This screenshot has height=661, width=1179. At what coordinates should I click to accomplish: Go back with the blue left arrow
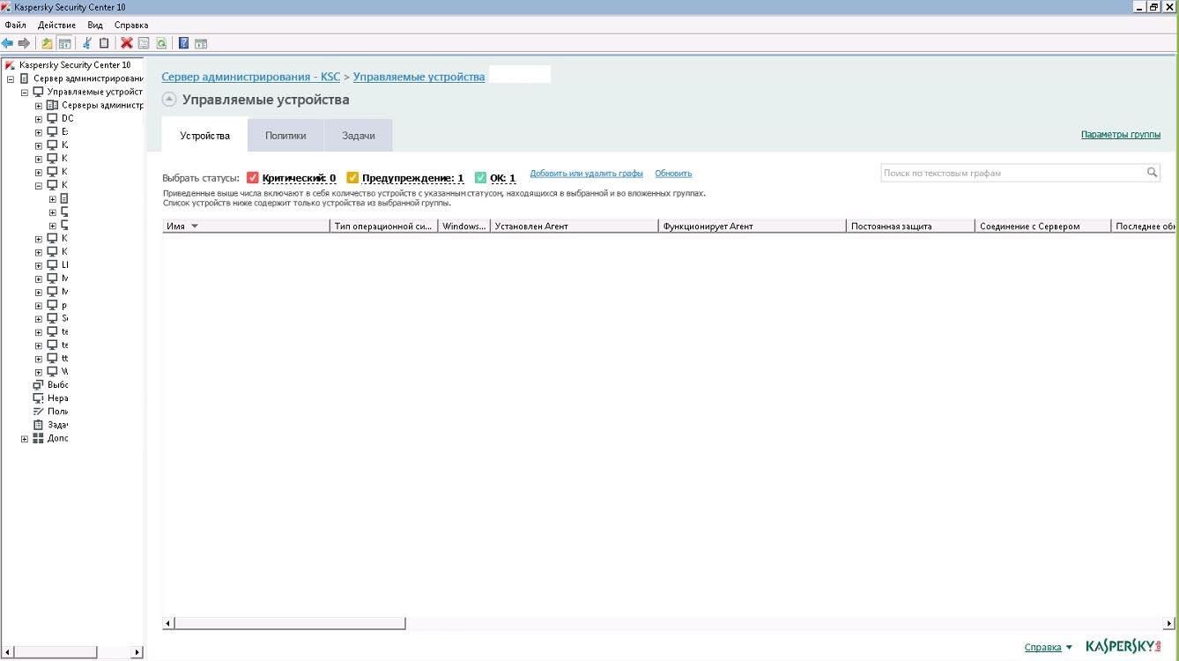click(x=8, y=42)
